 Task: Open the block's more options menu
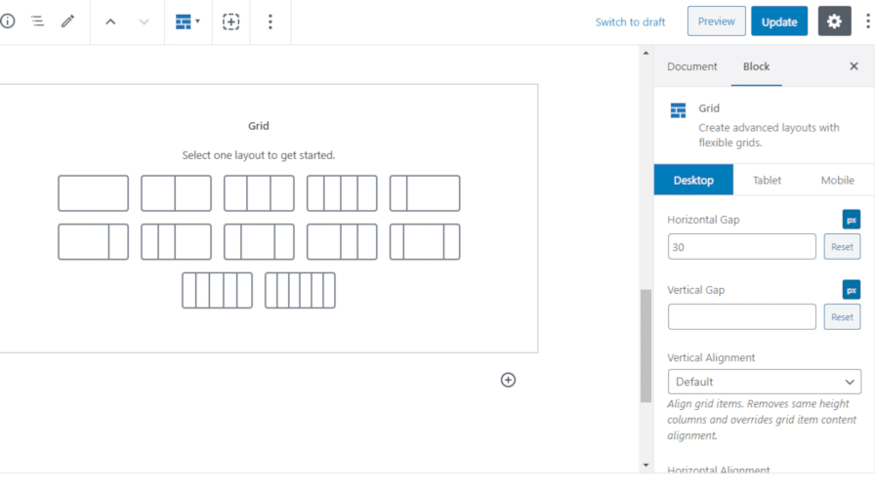click(271, 21)
